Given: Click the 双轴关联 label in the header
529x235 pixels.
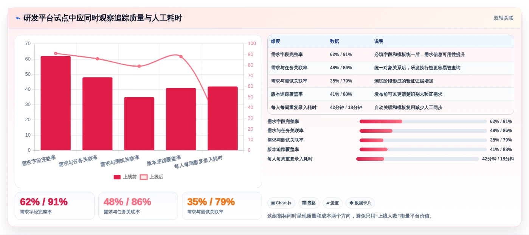Looking at the screenshot, I should pos(503,18).
